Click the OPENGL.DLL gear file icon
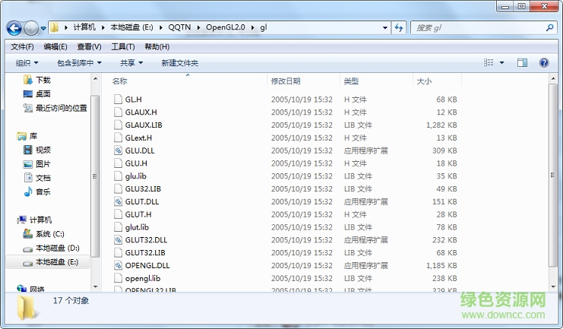Image resolution: width=563 pixels, height=329 pixels. click(118, 265)
